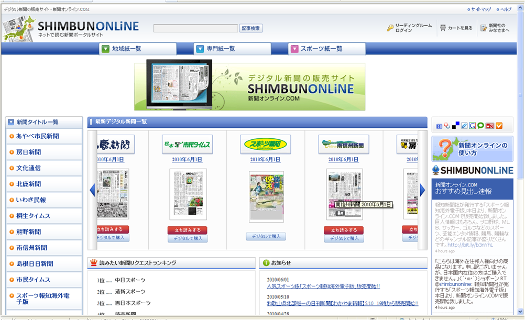This screenshot has height=320, width=525.
Task: Open the 南信州新聞 front page thumbnail
Action: 345,194
